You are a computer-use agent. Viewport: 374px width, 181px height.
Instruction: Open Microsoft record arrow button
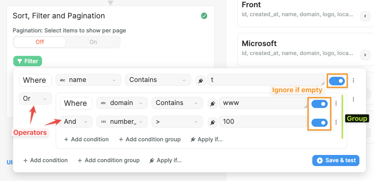(365, 55)
